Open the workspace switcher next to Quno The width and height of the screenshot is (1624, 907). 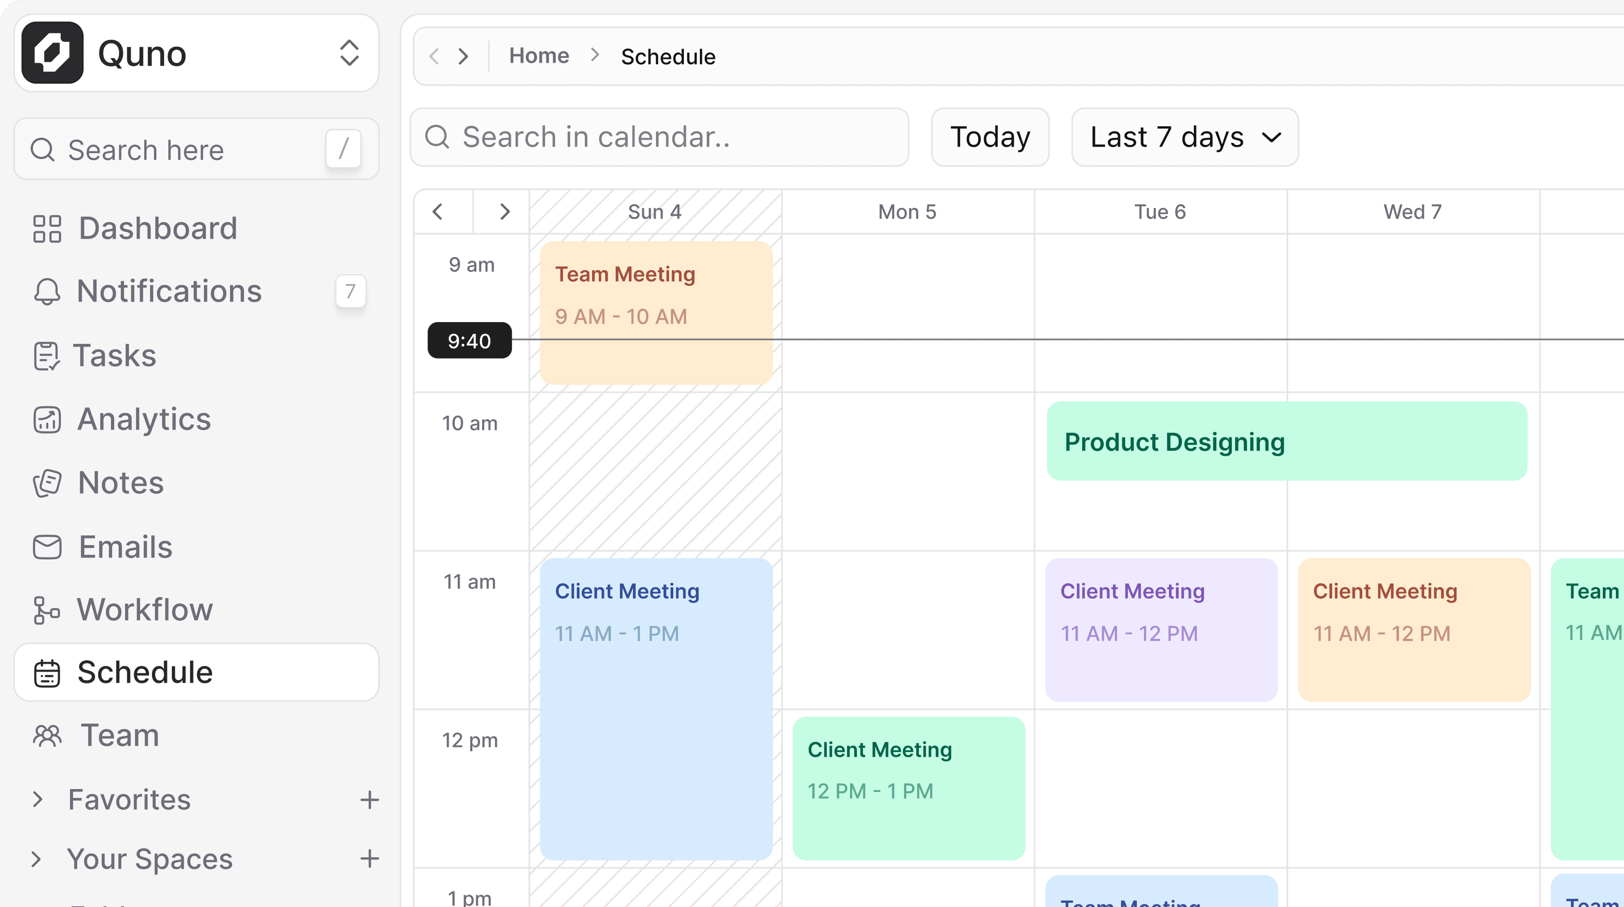[x=349, y=53]
